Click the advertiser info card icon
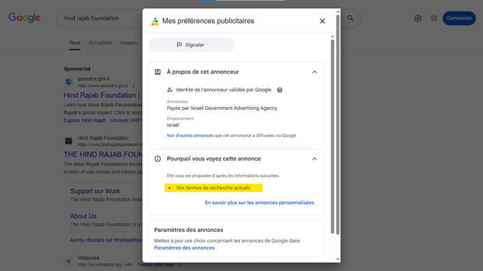 [157, 72]
